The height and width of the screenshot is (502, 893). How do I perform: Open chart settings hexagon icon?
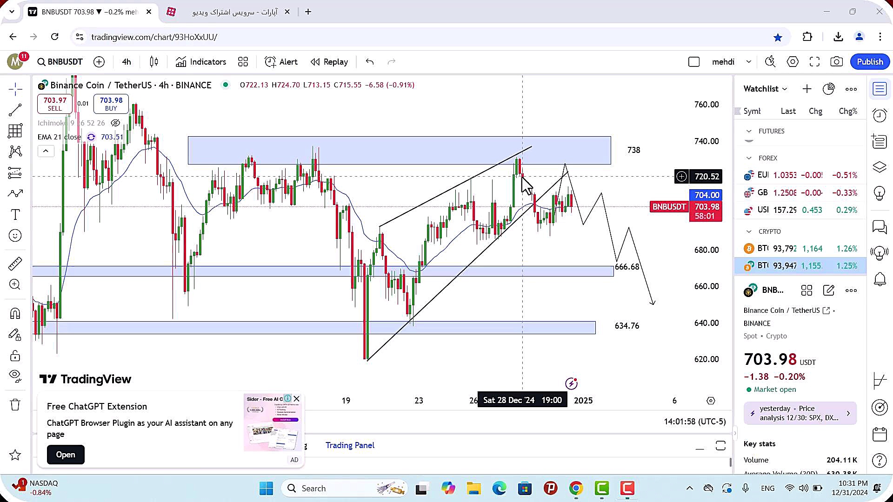[793, 62]
